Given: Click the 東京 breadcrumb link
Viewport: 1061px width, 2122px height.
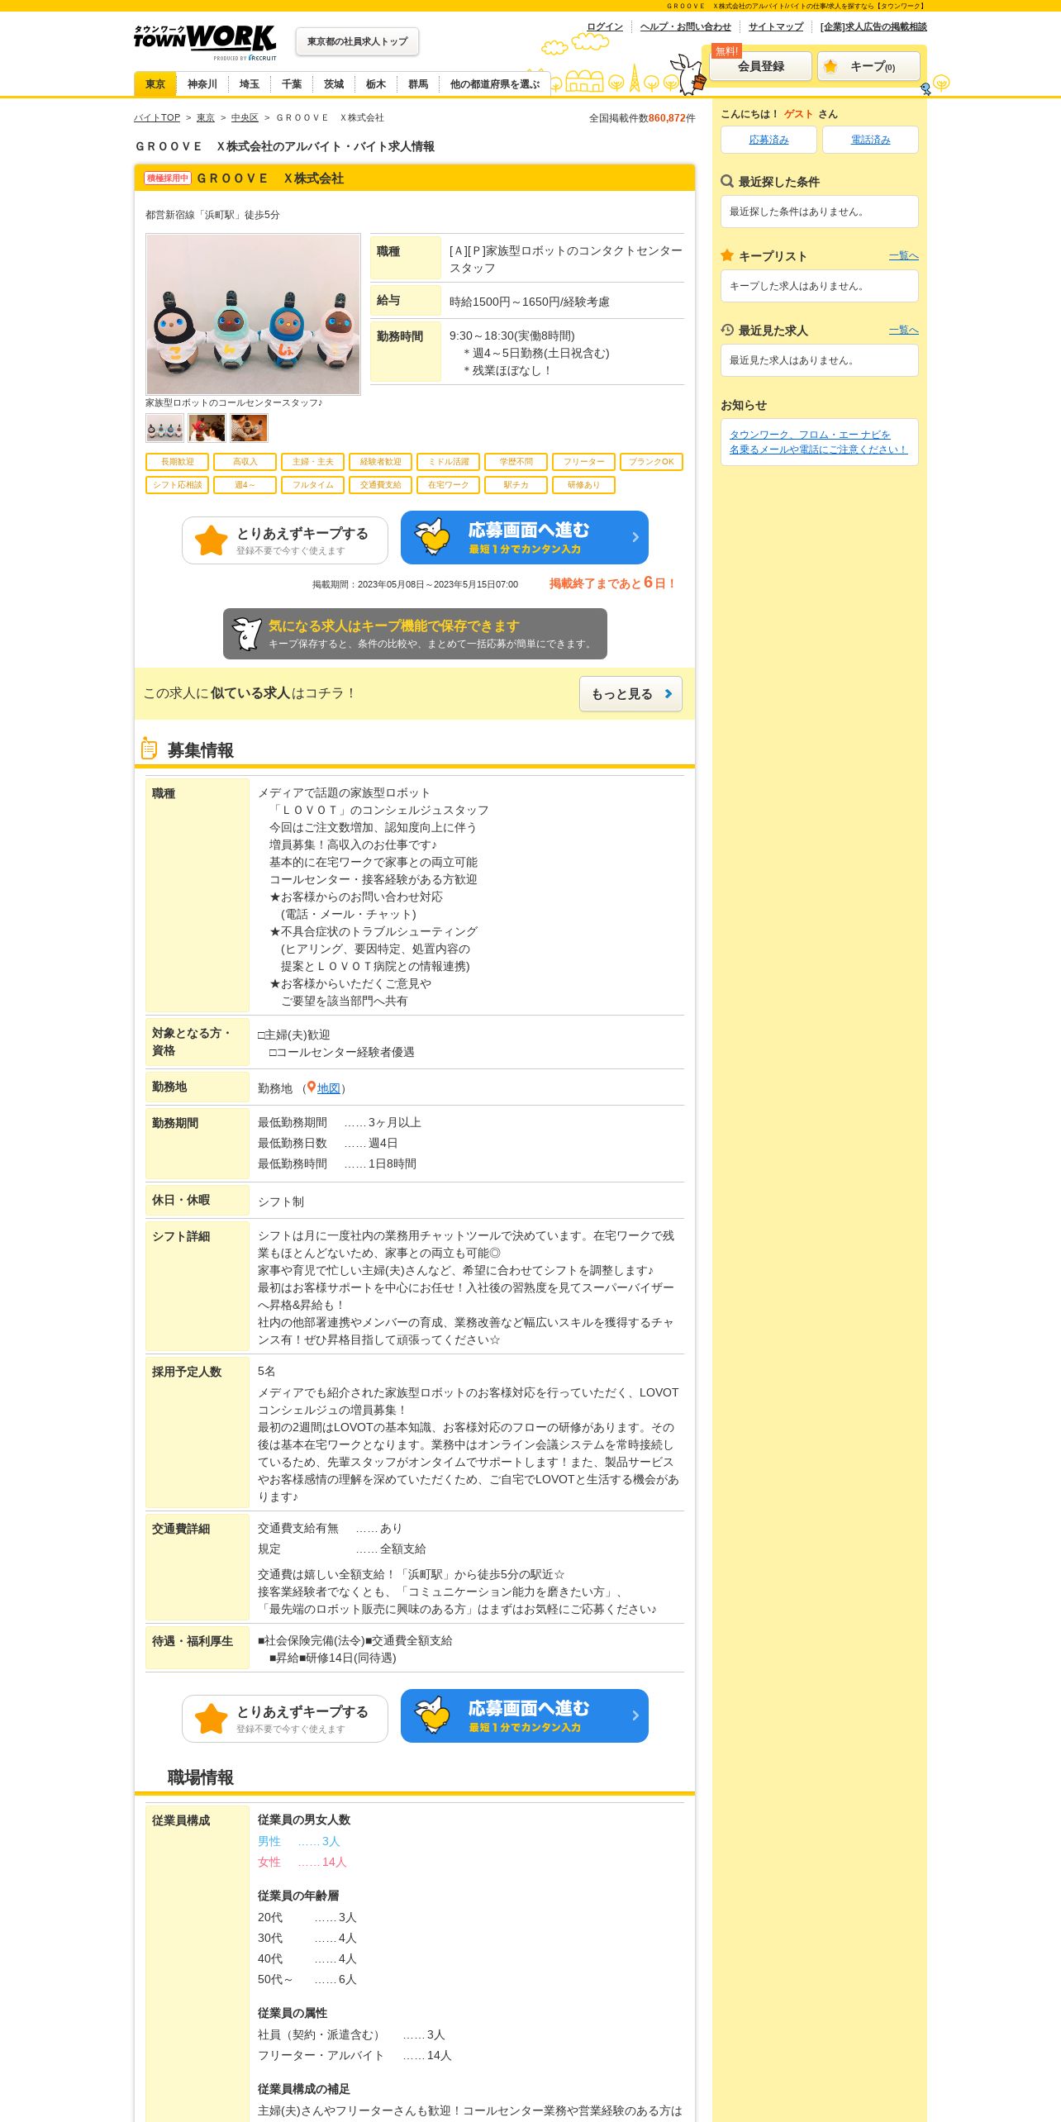Looking at the screenshot, I should (x=206, y=118).
